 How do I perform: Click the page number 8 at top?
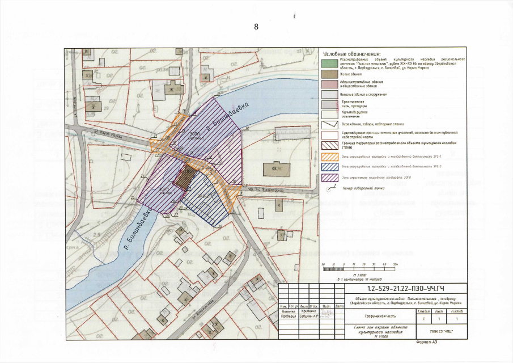256,27
